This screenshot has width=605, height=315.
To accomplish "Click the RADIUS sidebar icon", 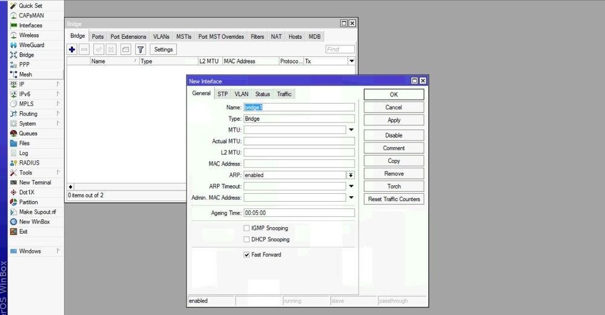I will (14, 163).
